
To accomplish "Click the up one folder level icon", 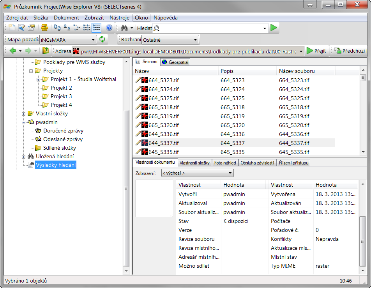I will click(46, 51).
